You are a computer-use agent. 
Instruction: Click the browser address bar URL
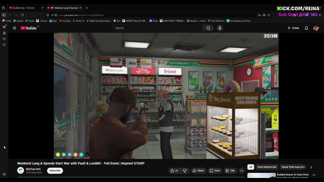tap(81, 15)
